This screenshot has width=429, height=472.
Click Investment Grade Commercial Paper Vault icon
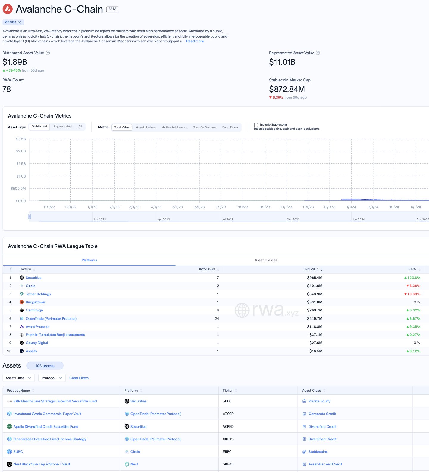9,414
